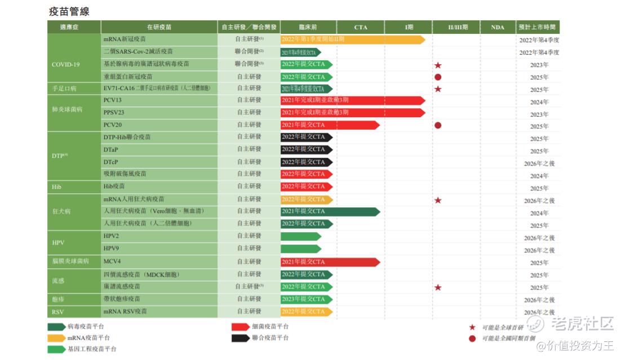Click the star in the EV71-CA16 row
626x360 pixels.
tap(438, 89)
